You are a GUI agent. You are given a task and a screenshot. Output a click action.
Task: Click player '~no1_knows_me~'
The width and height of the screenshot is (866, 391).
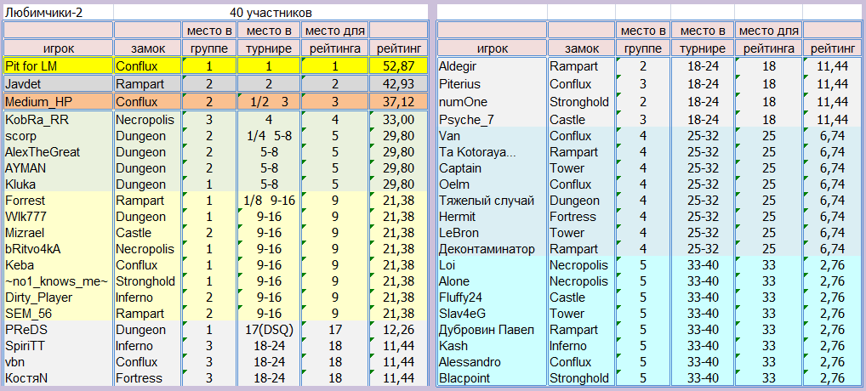point(58,280)
